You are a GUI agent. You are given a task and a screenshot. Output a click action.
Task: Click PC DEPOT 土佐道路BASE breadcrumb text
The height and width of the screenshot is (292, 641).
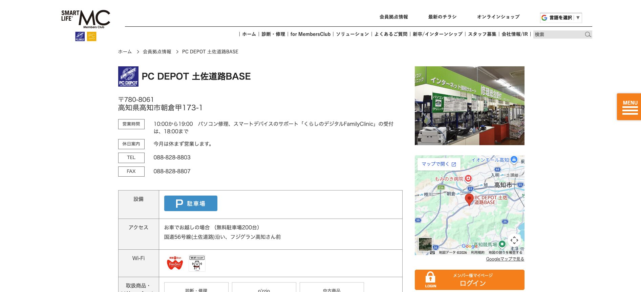point(210,52)
